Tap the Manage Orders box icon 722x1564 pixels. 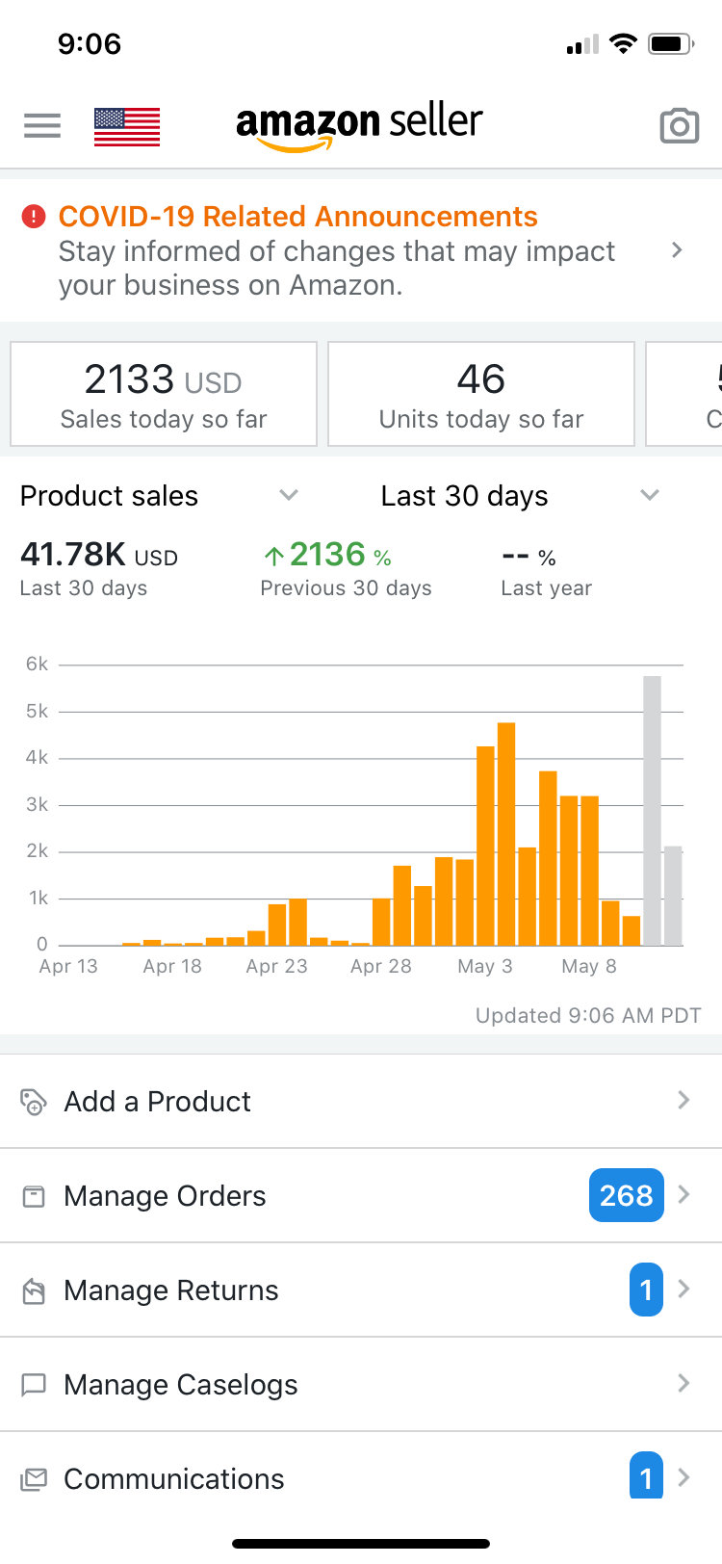[x=34, y=1196]
